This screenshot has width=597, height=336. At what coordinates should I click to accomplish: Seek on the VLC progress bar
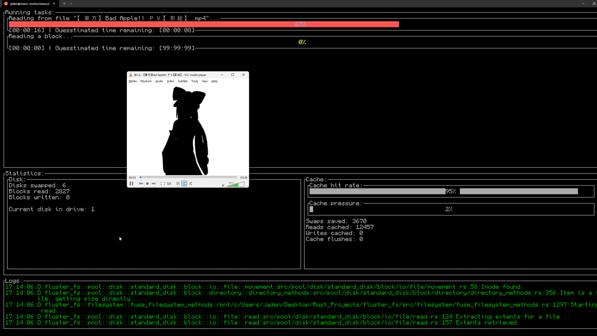click(188, 177)
